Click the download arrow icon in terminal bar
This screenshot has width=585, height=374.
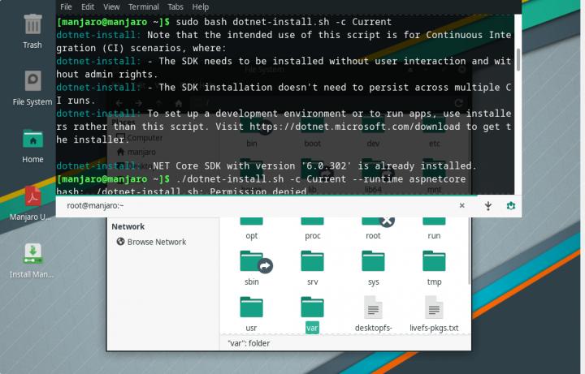488,205
